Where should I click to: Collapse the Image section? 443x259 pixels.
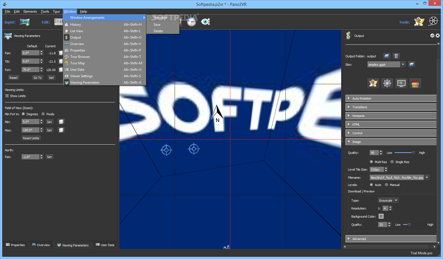click(391, 142)
